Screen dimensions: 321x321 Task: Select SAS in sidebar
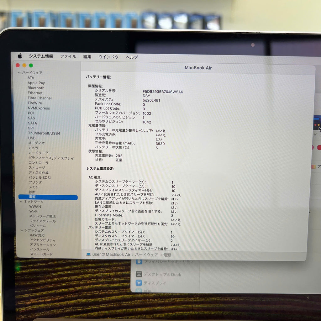point(32,118)
